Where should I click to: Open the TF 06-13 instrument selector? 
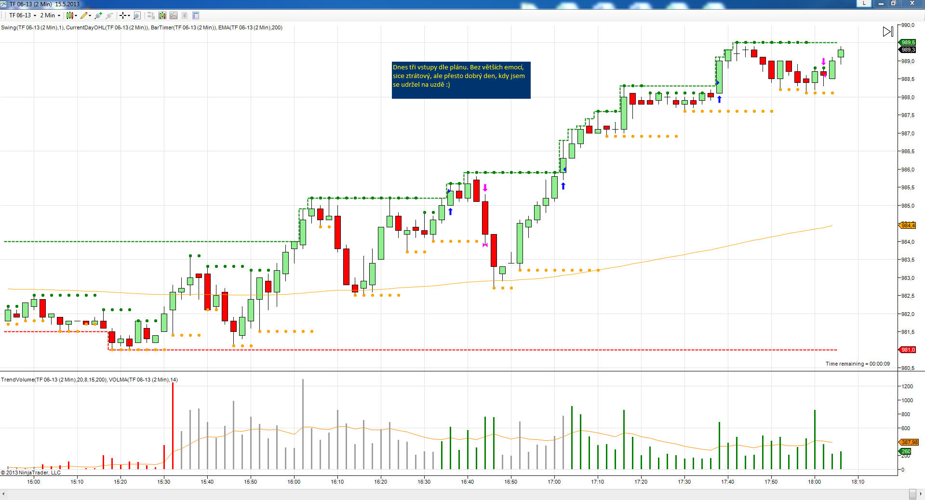pyautogui.click(x=23, y=15)
